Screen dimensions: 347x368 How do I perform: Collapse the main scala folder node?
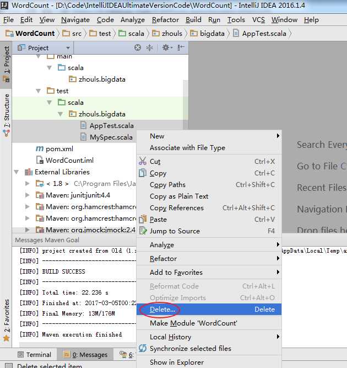click(49, 68)
